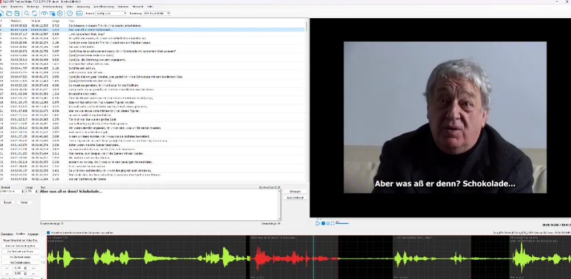Open the Optionen menu
The width and height of the screenshot is (571, 279).
(x=123, y=7)
